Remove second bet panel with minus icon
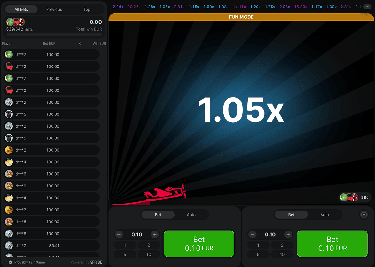 tap(364, 215)
